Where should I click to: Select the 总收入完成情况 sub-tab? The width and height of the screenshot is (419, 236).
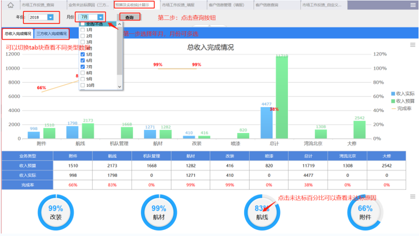[x=18, y=33]
